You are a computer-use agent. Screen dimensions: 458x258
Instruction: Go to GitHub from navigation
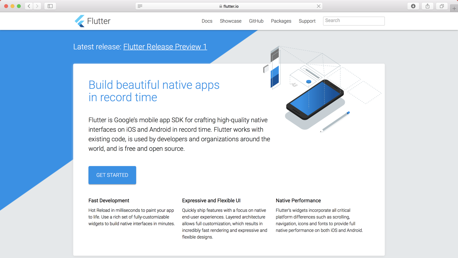pos(256,21)
